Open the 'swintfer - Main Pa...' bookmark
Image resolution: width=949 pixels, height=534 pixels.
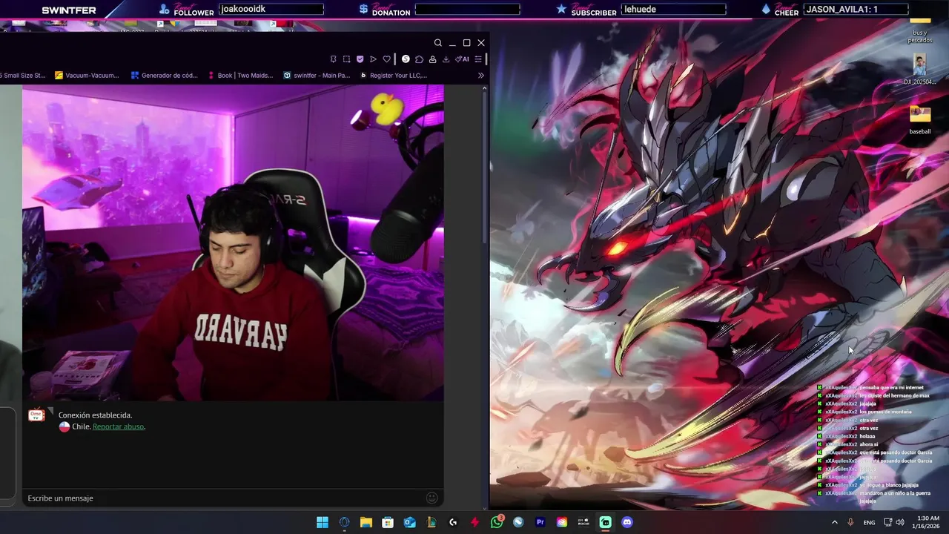(x=317, y=75)
